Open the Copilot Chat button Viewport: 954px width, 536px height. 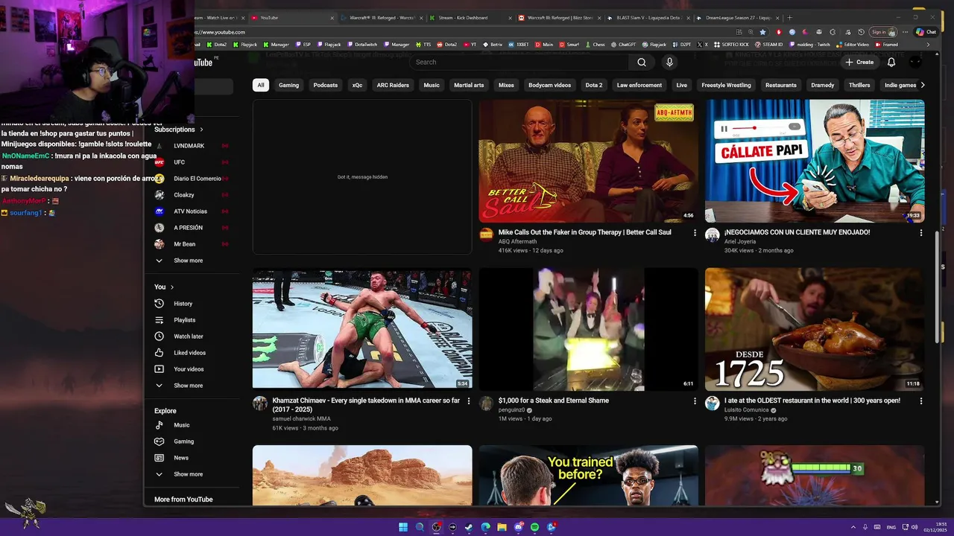point(926,32)
